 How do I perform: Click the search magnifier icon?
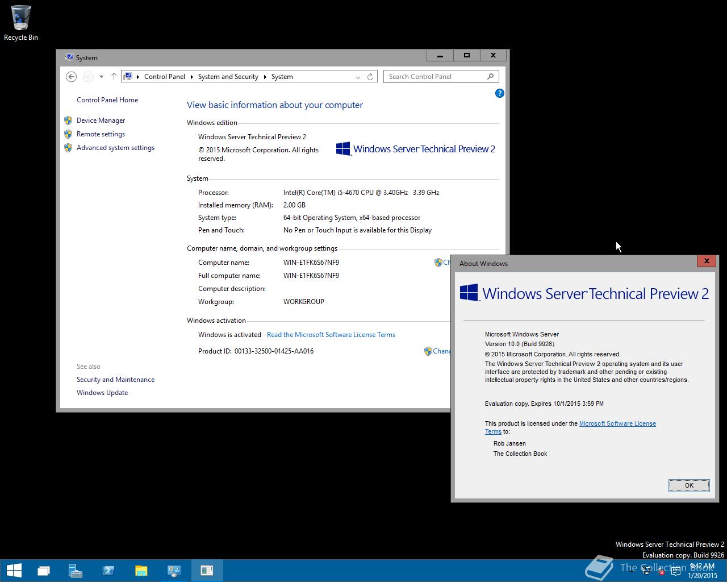tap(491, 76)
